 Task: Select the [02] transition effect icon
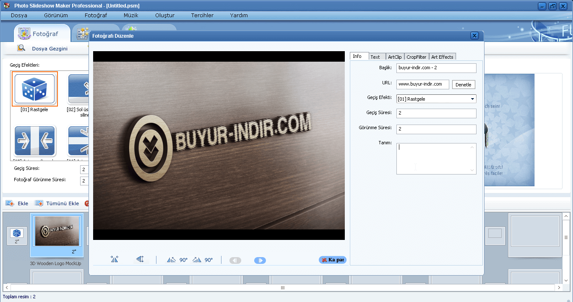(x=78, y=89)
